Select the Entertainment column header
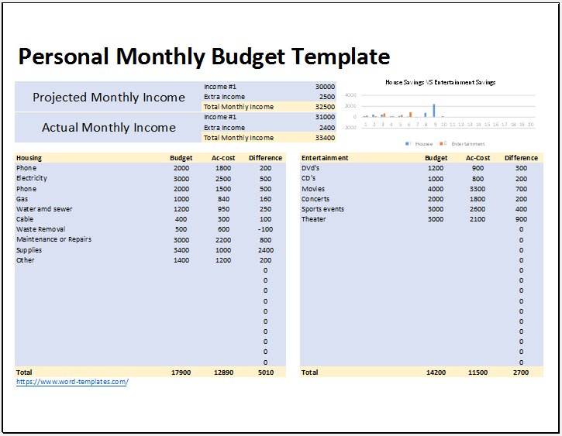This screenshot has height=436, width=562. click(325, 158)
